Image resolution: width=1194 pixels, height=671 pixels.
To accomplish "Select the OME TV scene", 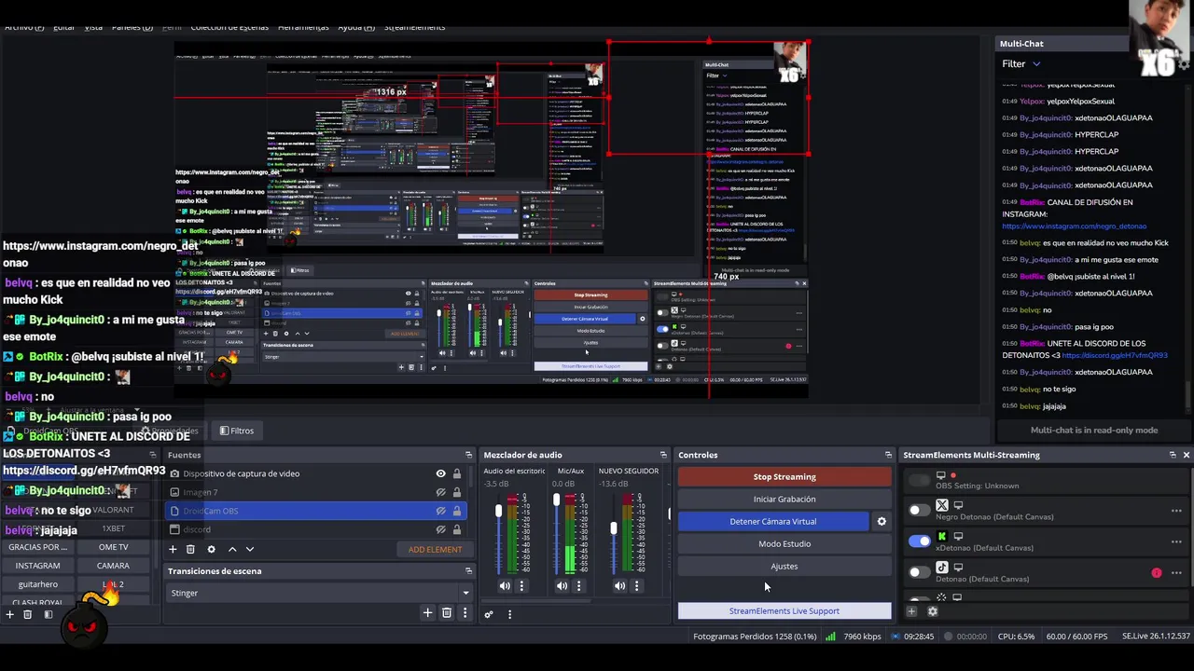I will [113, 547].
